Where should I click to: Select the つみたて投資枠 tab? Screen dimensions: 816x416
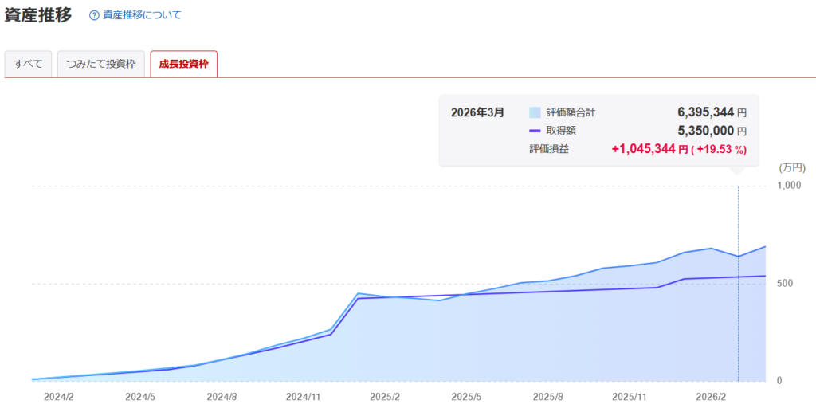(x=101, y=64)
